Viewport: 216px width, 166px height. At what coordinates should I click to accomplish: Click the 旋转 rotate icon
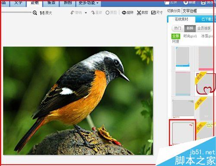point(124,13)
